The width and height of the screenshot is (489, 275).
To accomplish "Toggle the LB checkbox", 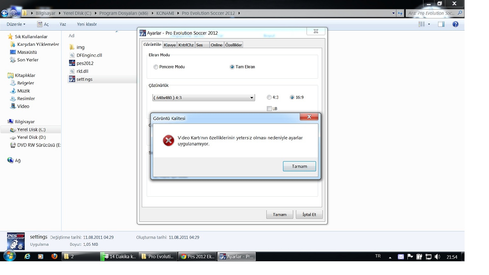I will pos(269,109).
